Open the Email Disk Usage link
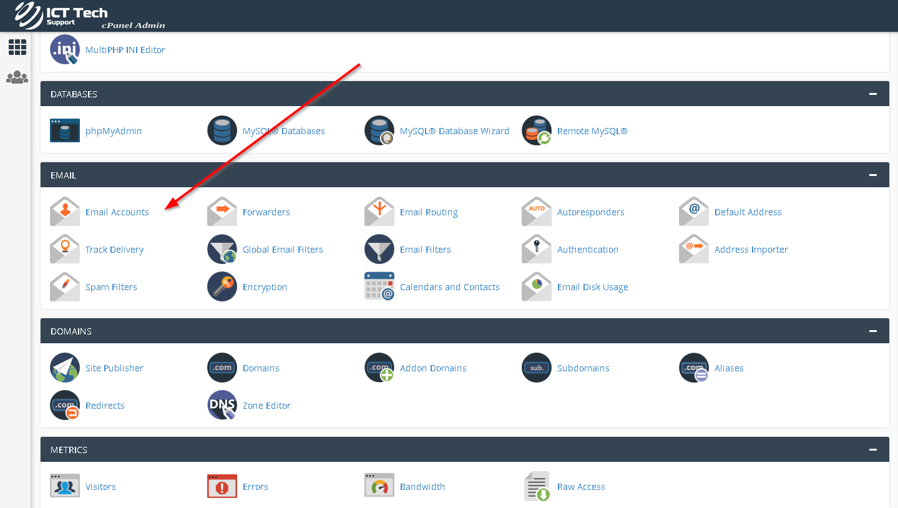Screen dimensions: 898x508 pos(592,287)
